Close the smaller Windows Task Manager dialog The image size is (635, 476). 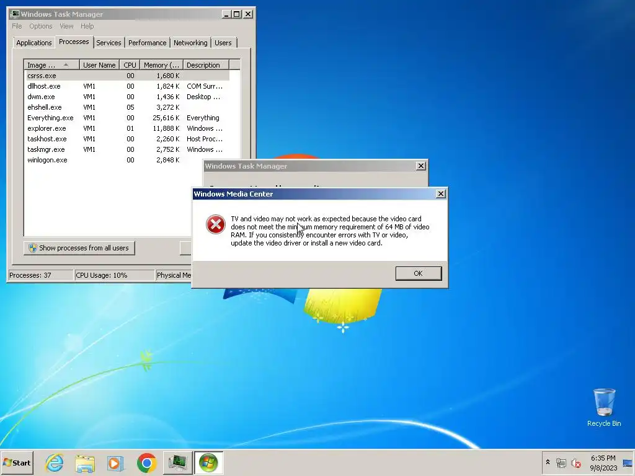tap(421, 166)
